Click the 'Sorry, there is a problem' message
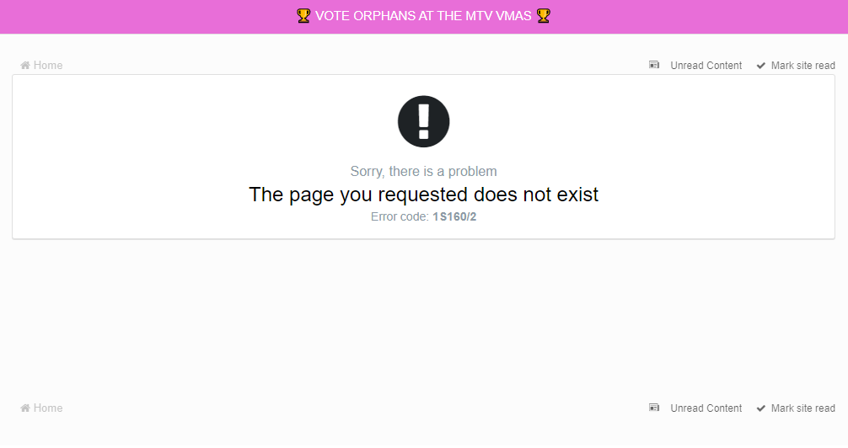 pyautogui.click(x=423, y=171)
